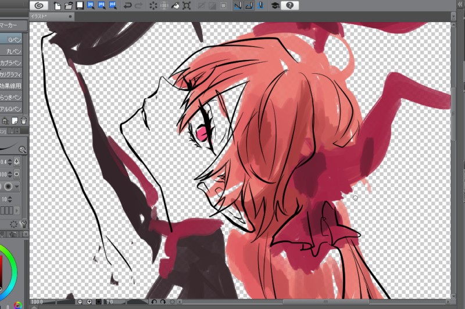Viewport: 465px width, 309px height.
Task: Reset canvas rotation icon
Action: pyautogui.click(x=172, y=302)
